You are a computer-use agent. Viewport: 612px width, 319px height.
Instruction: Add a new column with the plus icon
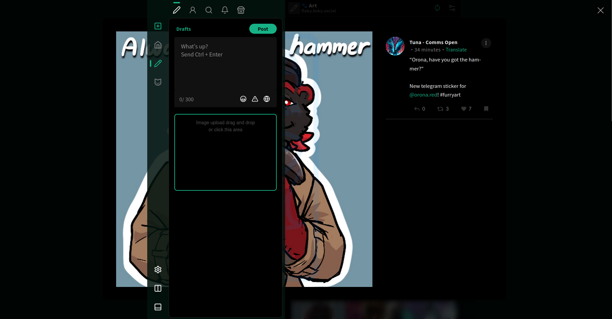158,25
